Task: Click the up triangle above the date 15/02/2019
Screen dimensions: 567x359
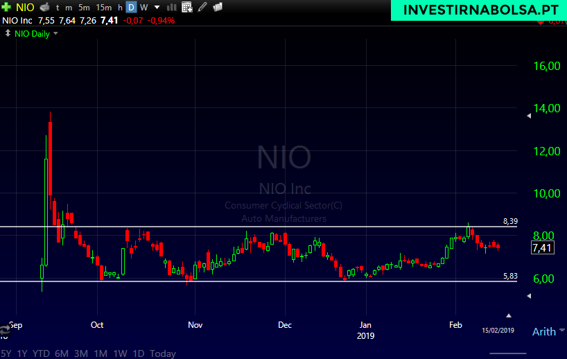Action: [509, 315]
